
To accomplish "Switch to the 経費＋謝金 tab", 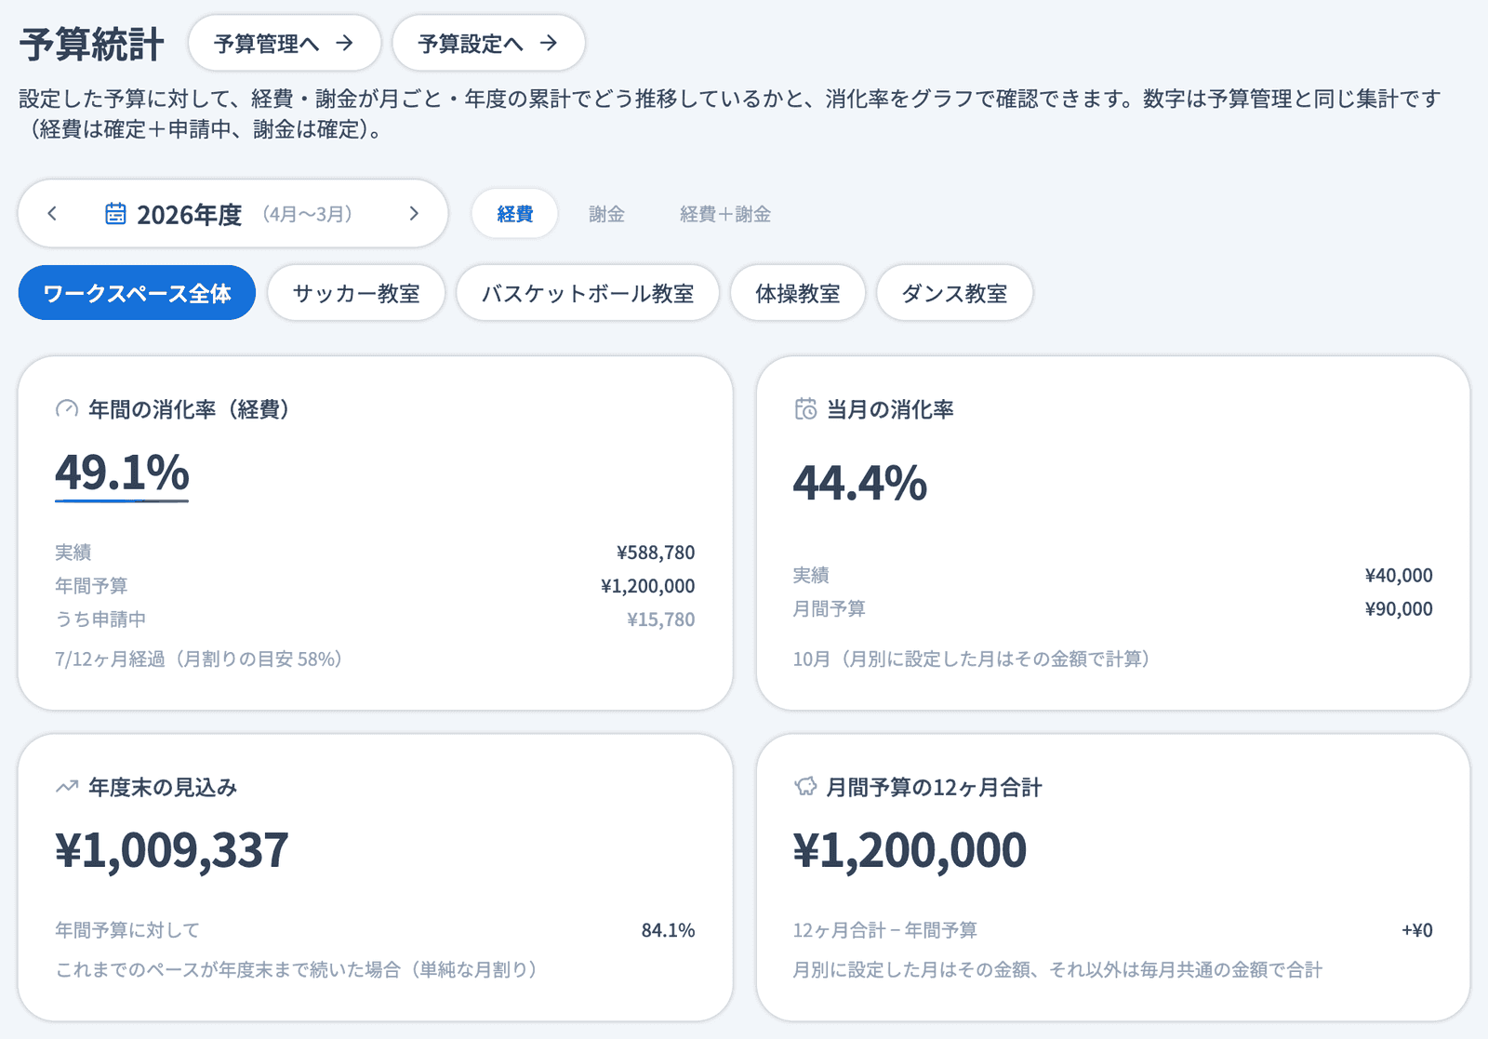I will pos(725,214).
